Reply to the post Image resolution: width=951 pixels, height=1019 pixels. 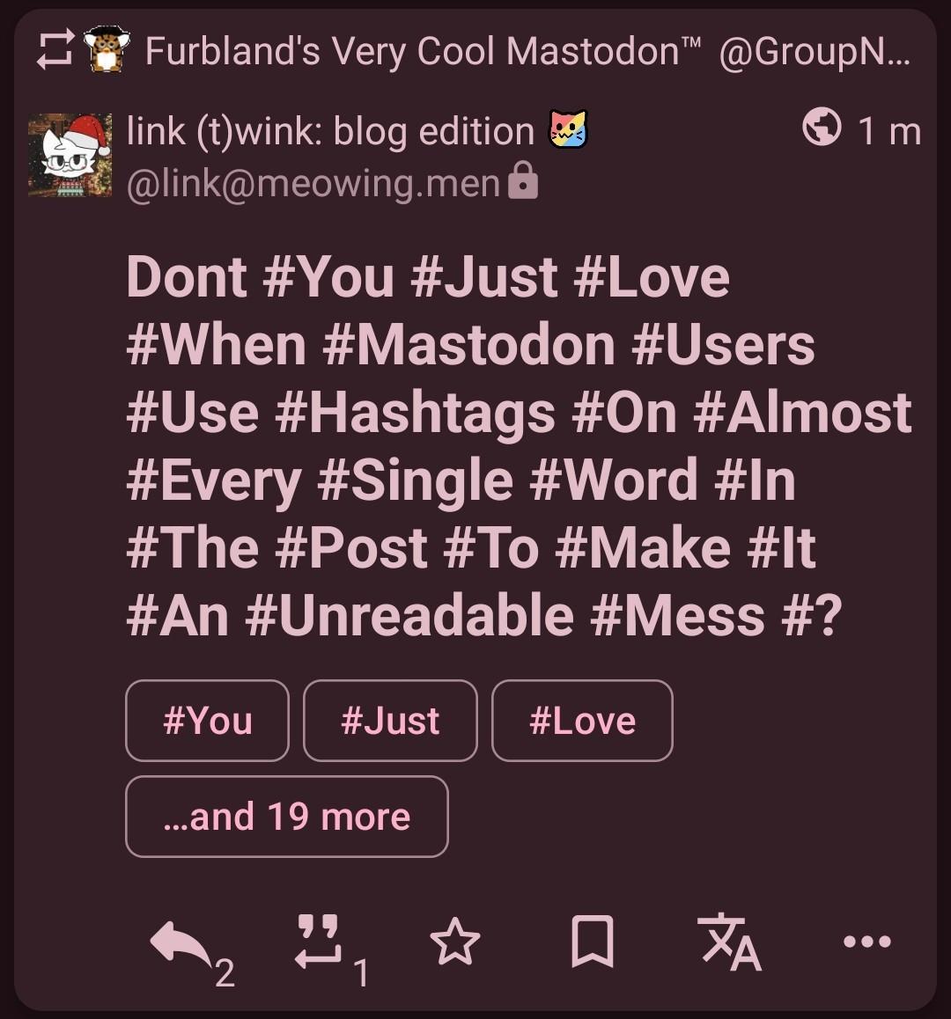pos(181,944)
